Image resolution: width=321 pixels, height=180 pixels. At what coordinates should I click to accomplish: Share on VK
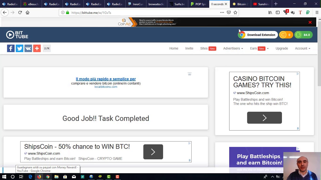coord(28,48)
